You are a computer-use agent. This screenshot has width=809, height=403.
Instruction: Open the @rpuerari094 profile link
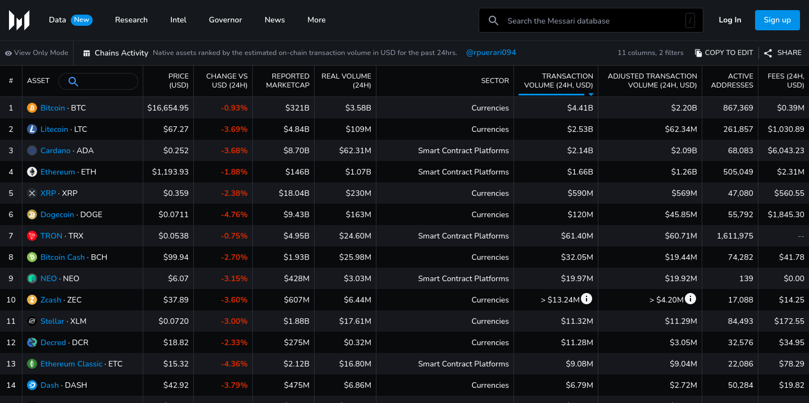(x=491, y=53)
